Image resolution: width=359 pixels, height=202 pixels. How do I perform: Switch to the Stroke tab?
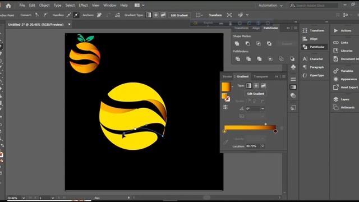point(227,76)
